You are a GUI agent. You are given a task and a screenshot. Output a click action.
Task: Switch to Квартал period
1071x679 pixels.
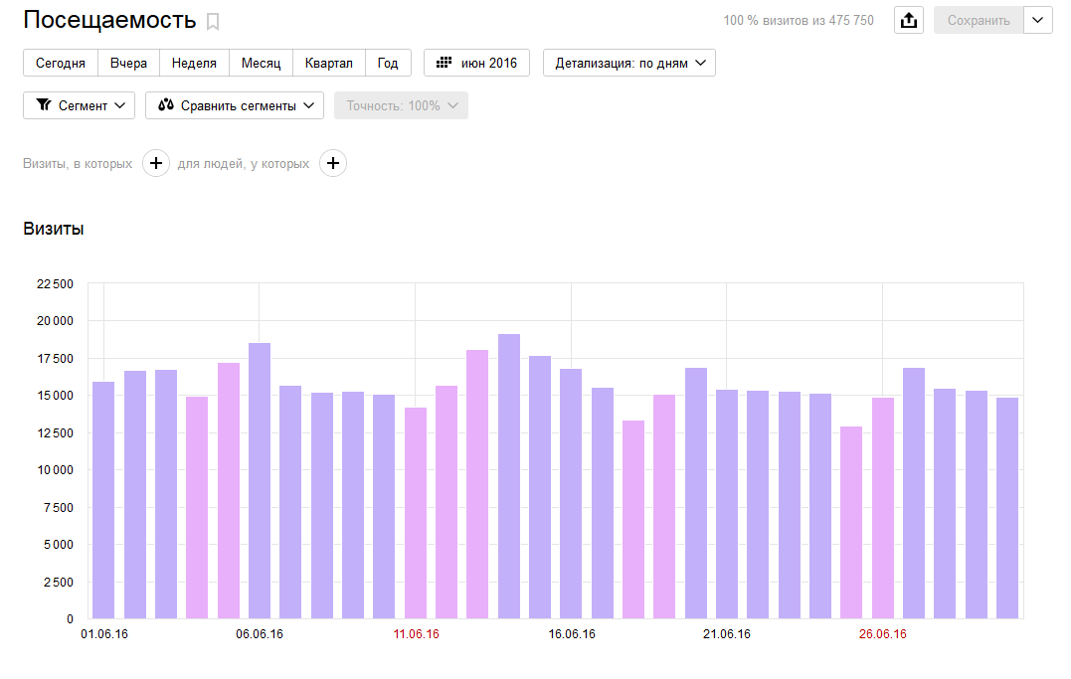click(329, 63)
